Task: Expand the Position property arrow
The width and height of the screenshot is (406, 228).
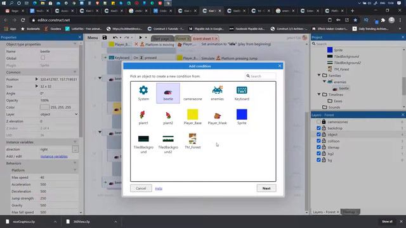Action: pyautogui.click(x=37, y=79)
